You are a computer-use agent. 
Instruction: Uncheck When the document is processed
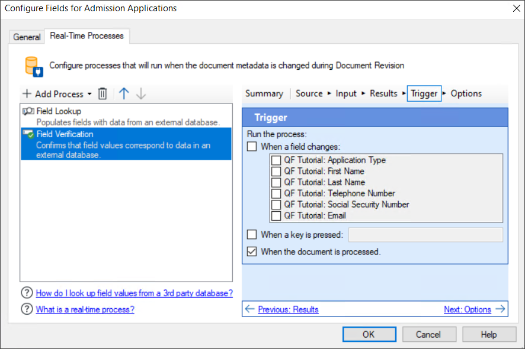click(x=251, y=251)
